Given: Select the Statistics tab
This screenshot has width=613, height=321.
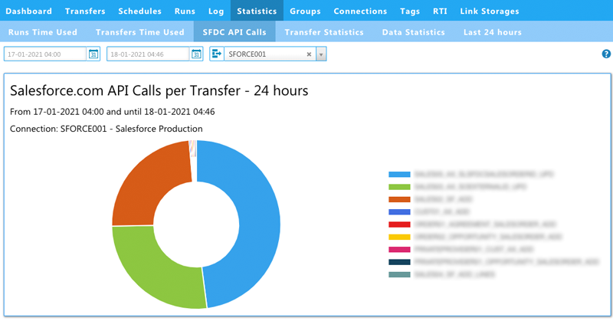Looking at the screenshot, I should (257, 11).
